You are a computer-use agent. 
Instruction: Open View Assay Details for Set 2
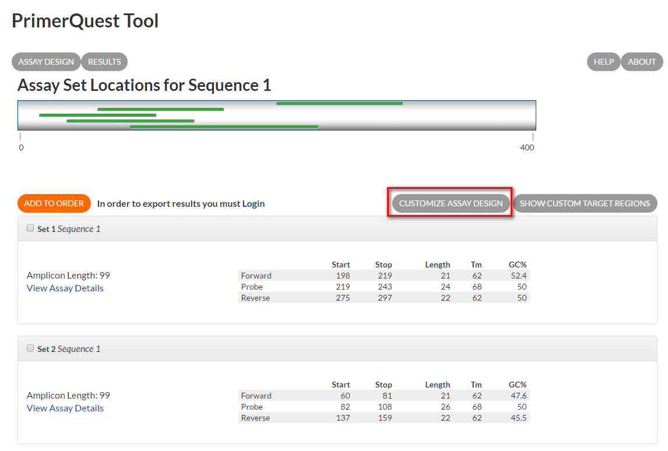pos(65,408)
